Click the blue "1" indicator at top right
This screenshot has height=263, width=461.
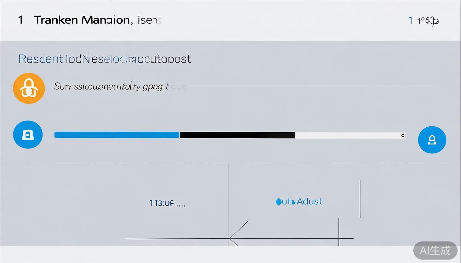coord(410,21)
